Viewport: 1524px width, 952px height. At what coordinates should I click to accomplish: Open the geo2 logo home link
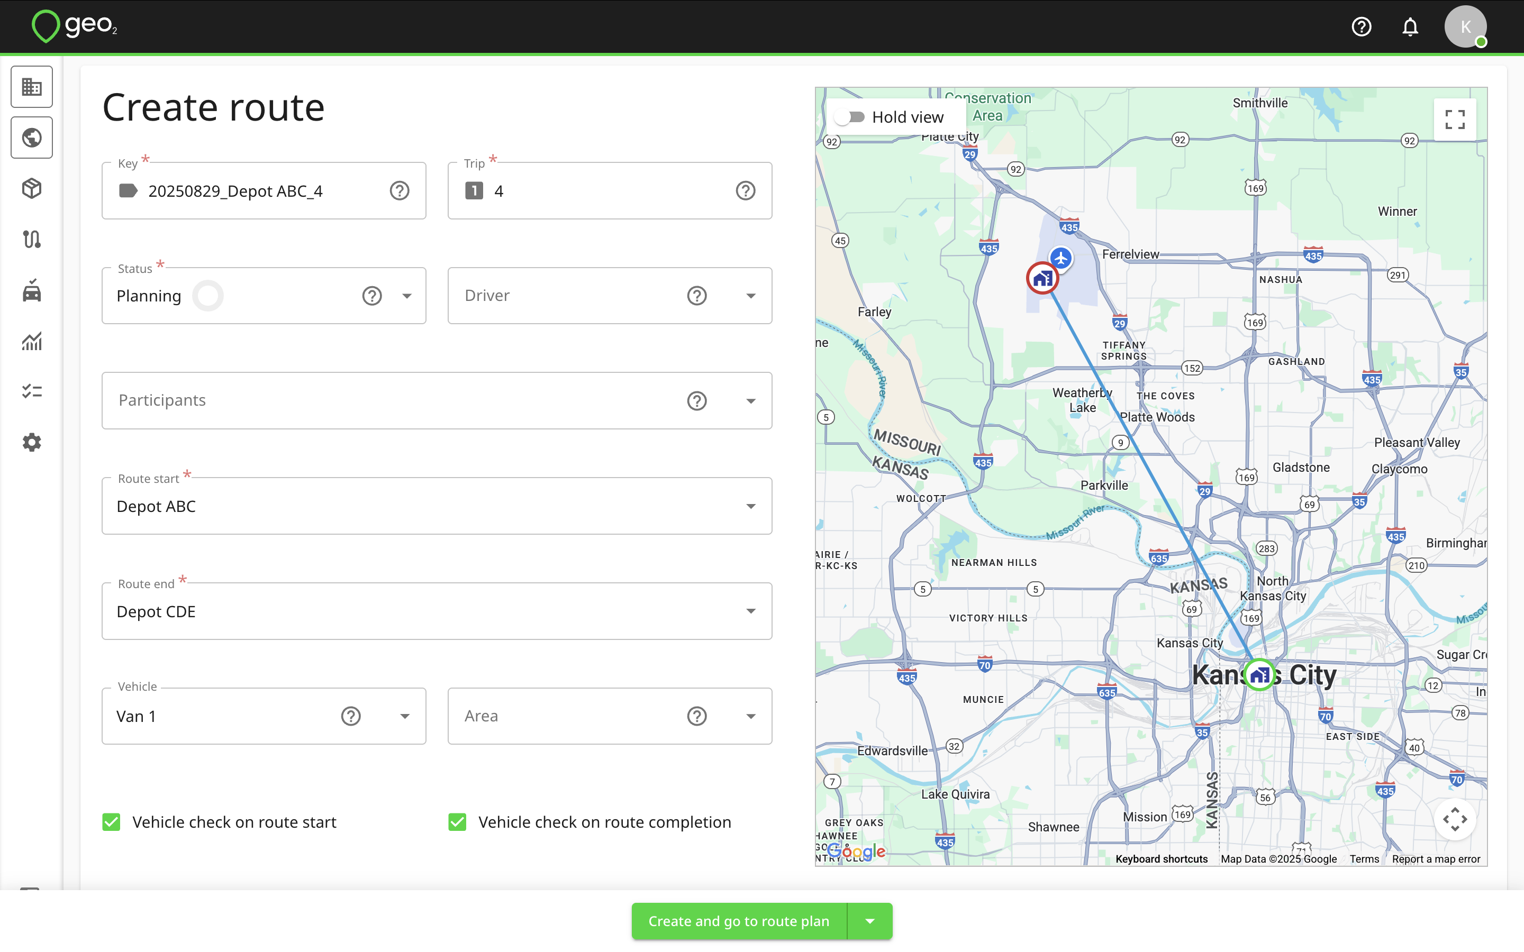pos(74,26)
